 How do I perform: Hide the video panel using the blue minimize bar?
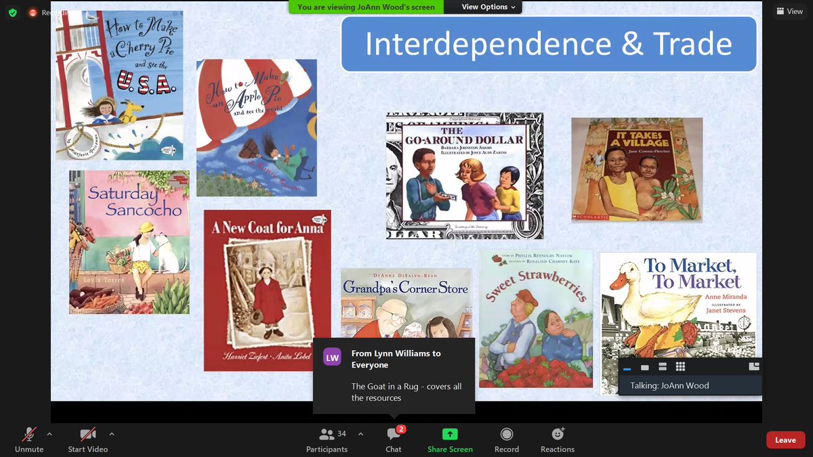[x=627, y=368]
